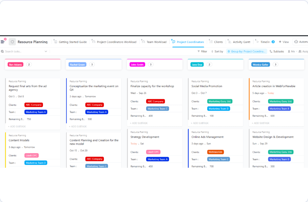This screenshot has height=202, width=308.
Task: Click Marketing Team D tag on Social Media Promotion
Action: coord(219,109)
